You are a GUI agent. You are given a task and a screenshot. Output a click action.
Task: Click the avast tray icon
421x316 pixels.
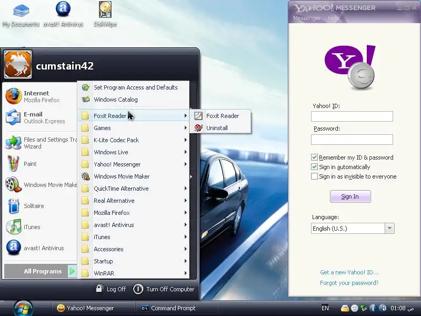[x=383, y=308]
